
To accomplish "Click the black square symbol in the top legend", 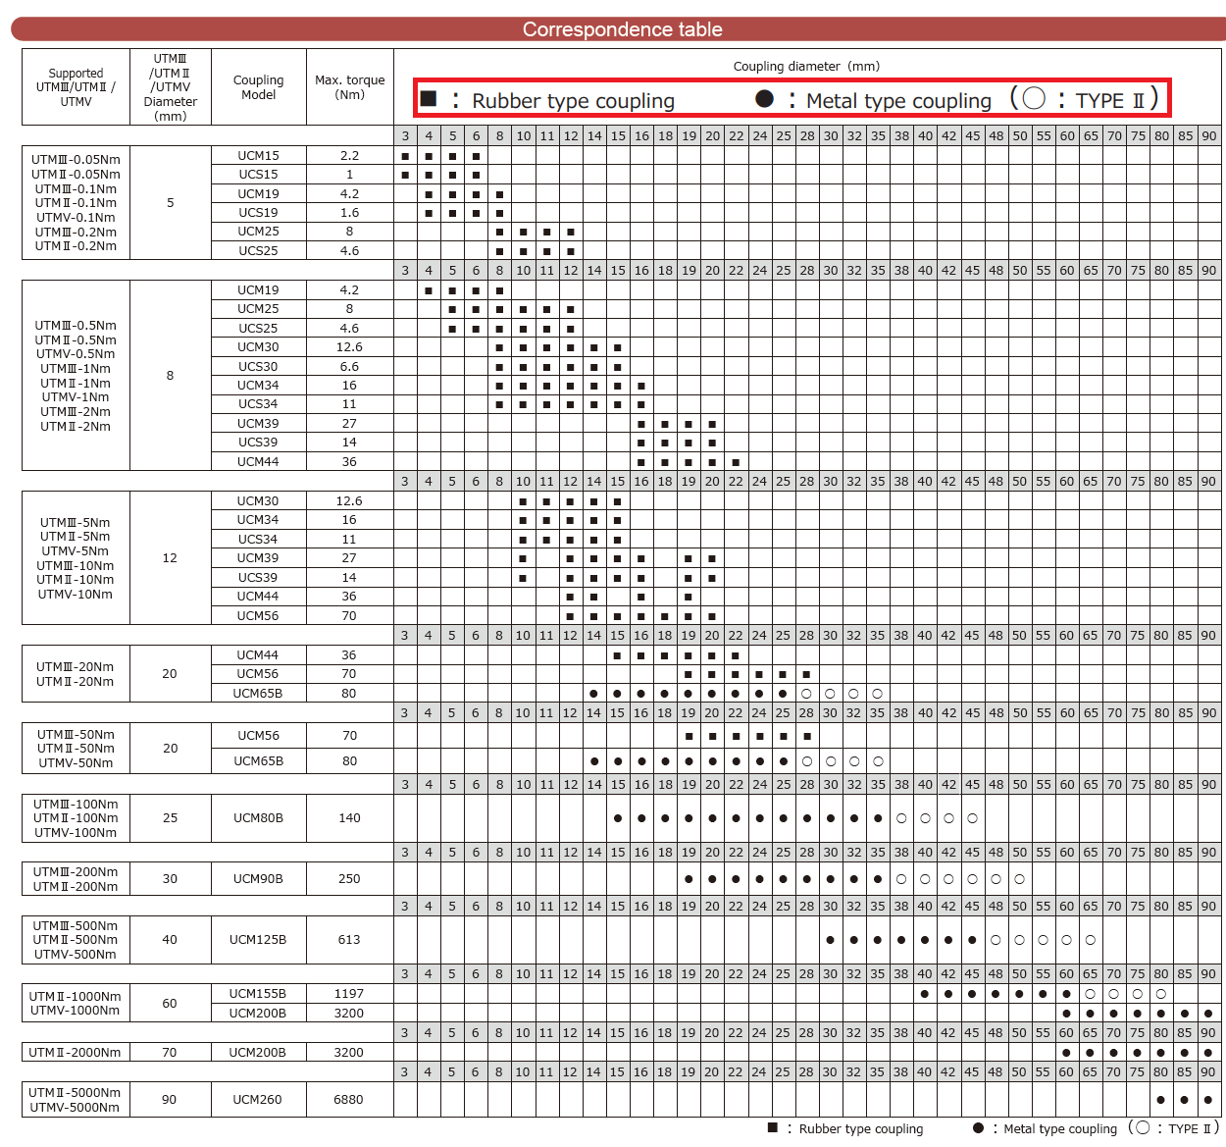I will point(429,98).
